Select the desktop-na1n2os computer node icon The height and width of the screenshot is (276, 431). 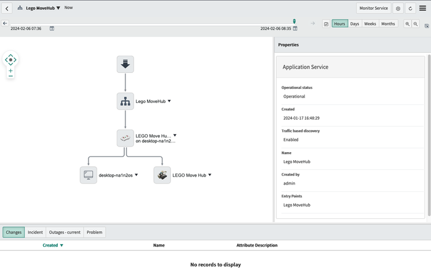pyautogui.click(x=89, y=175)
